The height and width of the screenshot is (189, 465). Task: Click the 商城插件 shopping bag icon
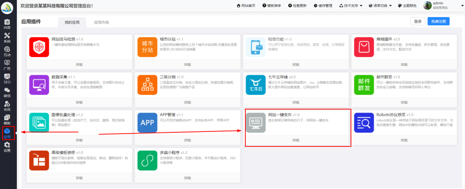364,47
